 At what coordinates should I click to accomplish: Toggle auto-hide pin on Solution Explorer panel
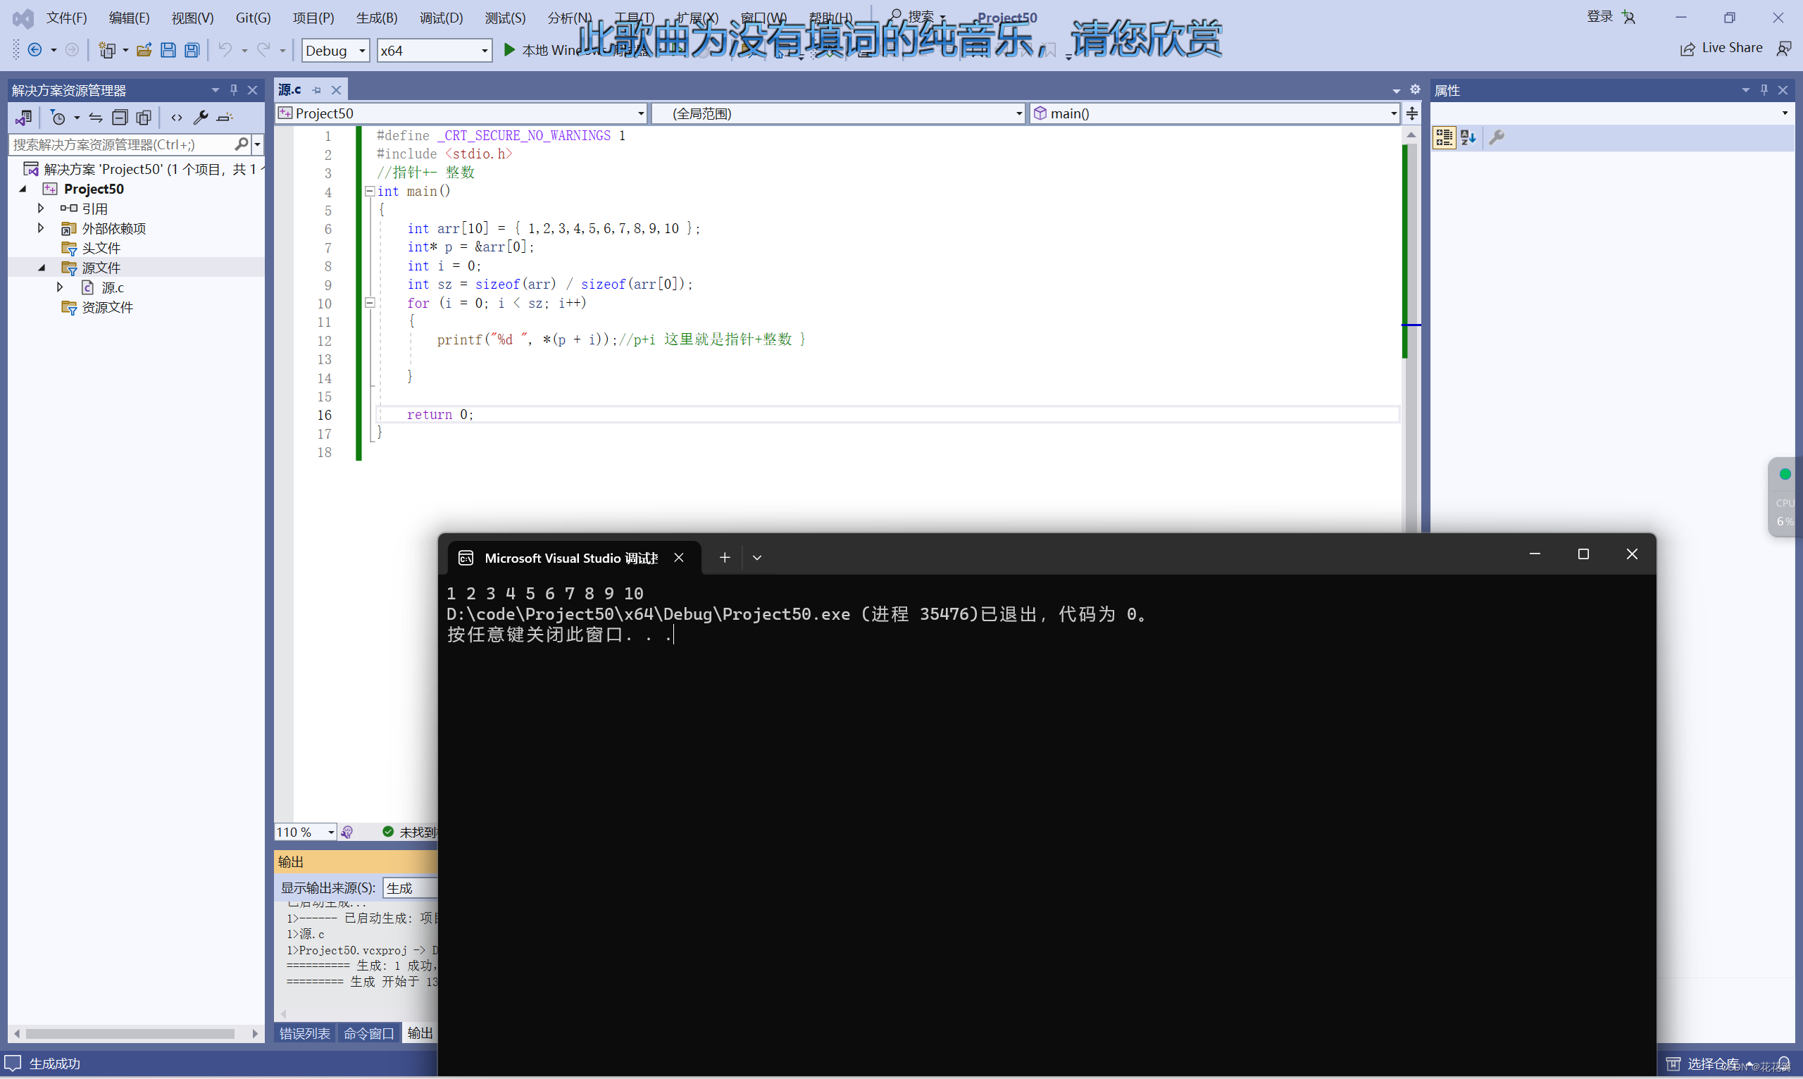click(233, 90)
